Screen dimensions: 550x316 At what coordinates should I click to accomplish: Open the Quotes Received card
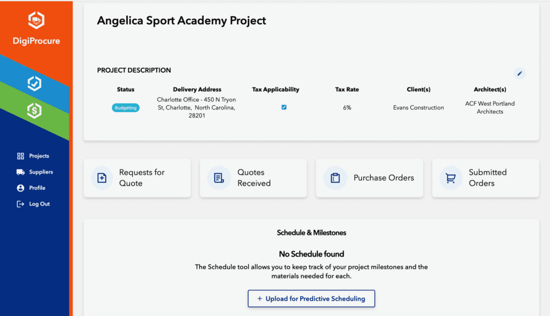(254, 178)
